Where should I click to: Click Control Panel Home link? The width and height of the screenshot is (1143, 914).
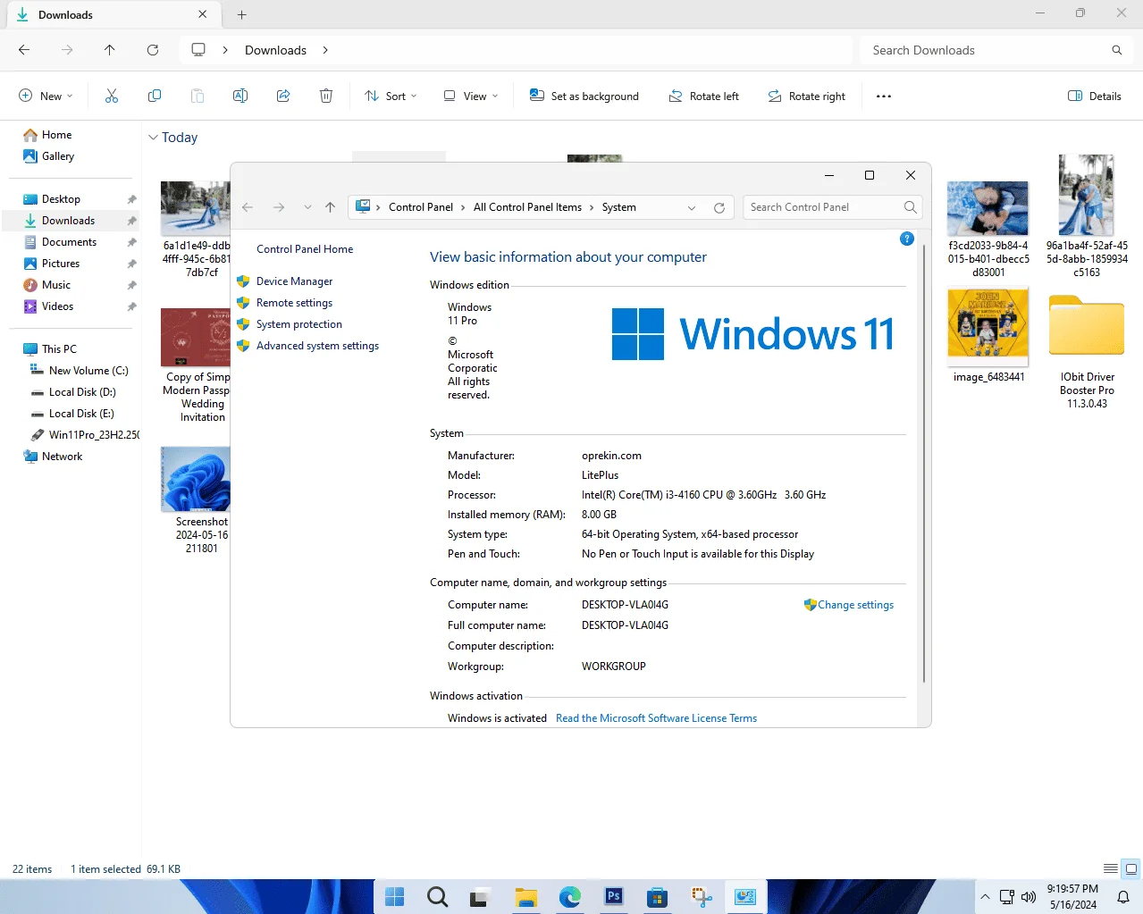click(305, 249)
